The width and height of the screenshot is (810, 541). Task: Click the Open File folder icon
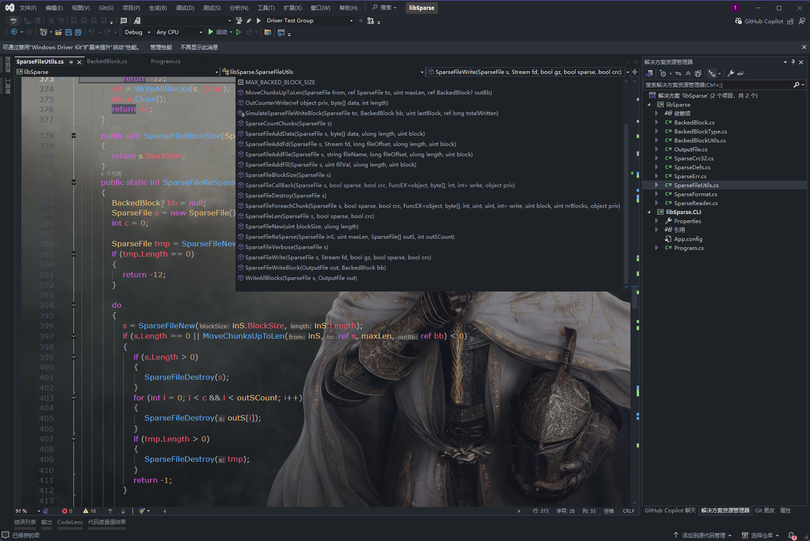tap(58, 32)
